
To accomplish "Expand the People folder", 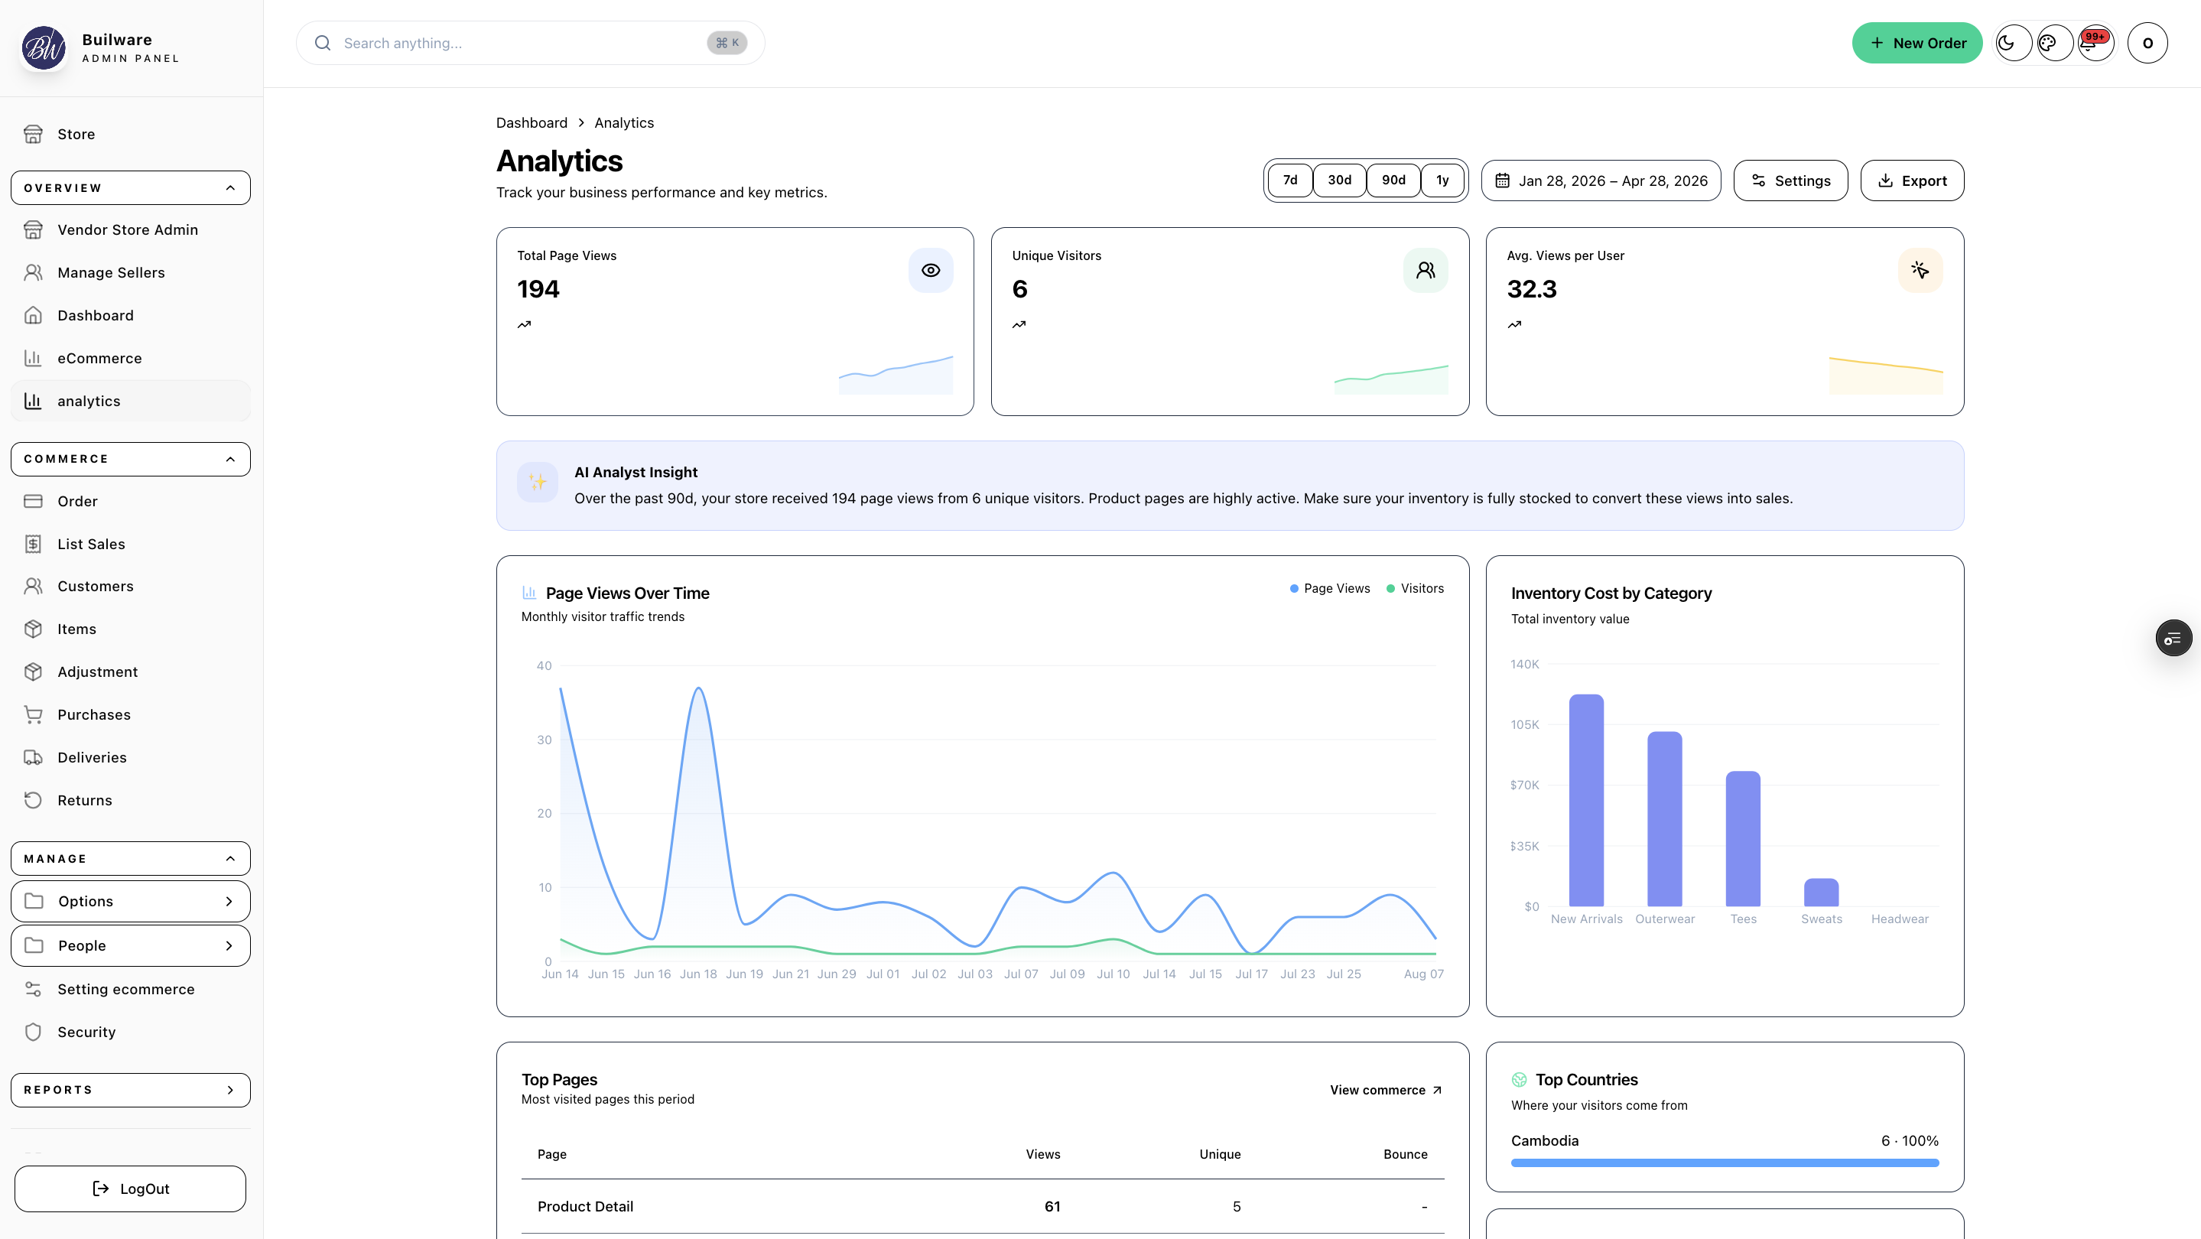I will (131, 945).
